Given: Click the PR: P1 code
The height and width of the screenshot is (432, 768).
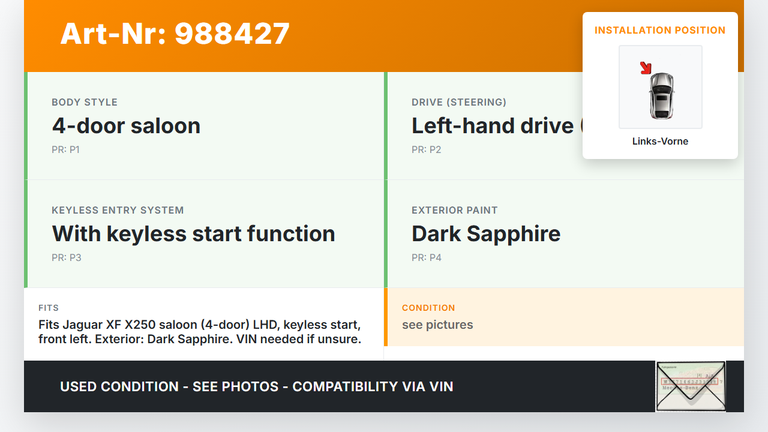Looking at the screenshot, I should 65,150.
